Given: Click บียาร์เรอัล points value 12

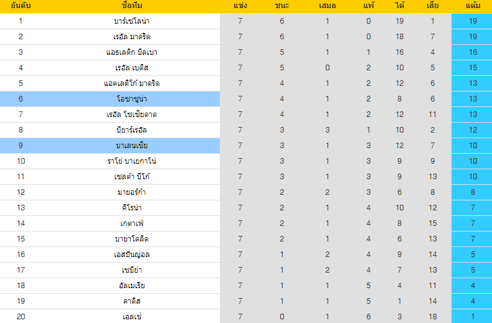Looking at the screenshot, I should point(473,130).
